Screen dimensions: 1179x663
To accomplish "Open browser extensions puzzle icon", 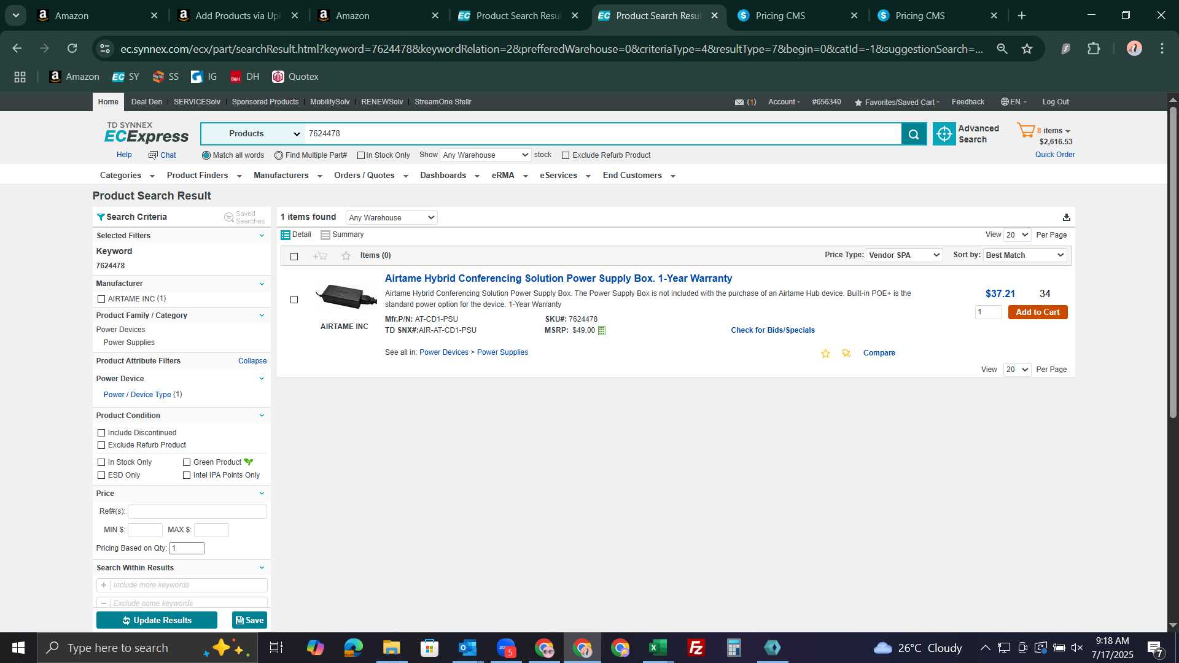I will [x=1094, y=48].
